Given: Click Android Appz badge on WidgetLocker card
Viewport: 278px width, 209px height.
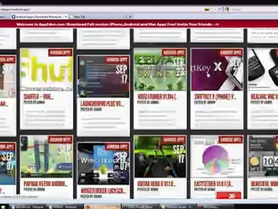Looking at the screenshot, I should (x=117, y=147).
